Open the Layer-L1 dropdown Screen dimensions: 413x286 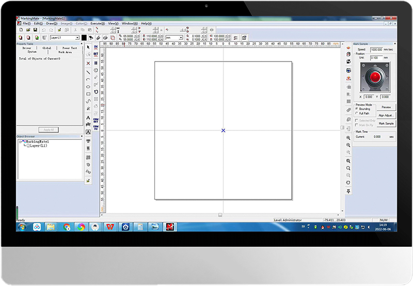(77, 38)
